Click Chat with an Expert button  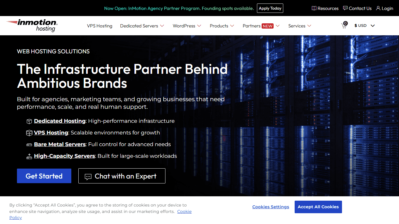(x=122, y=176)
